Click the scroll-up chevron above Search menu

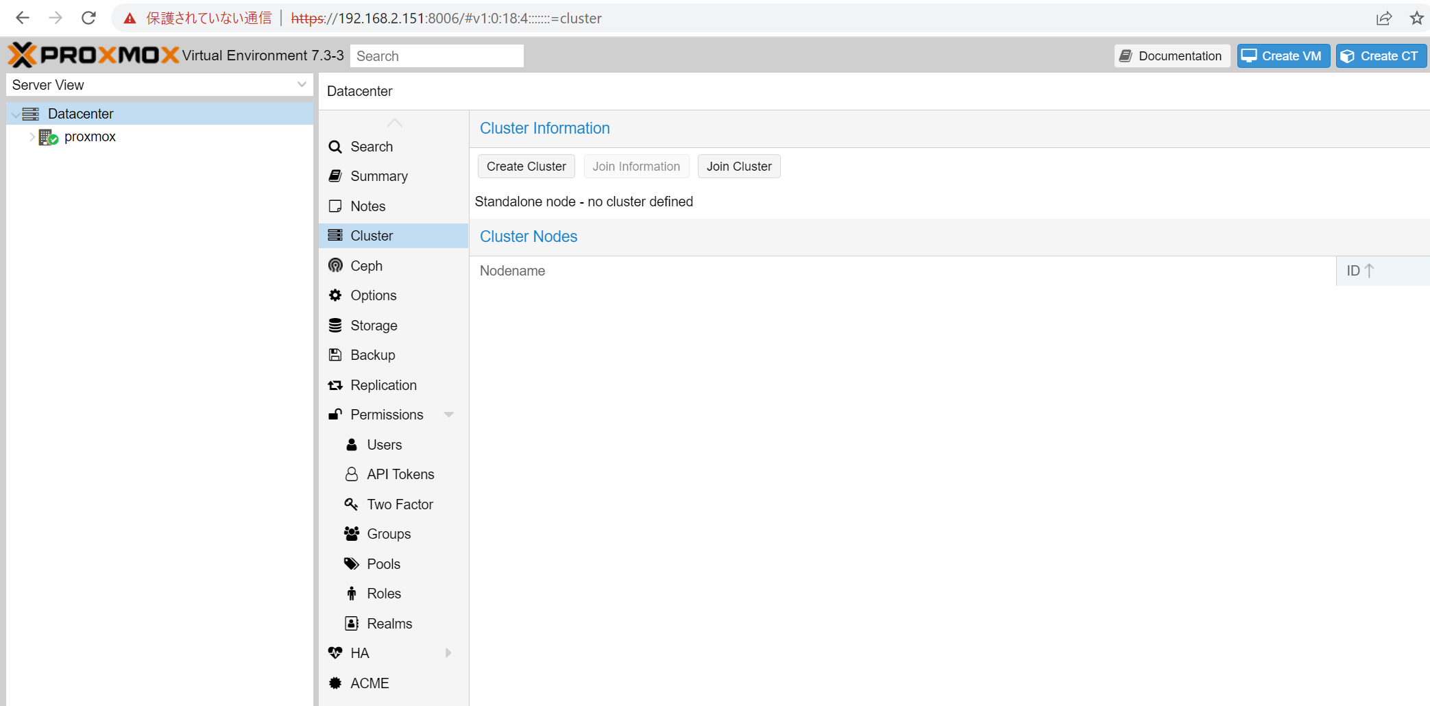pos(394,123)
